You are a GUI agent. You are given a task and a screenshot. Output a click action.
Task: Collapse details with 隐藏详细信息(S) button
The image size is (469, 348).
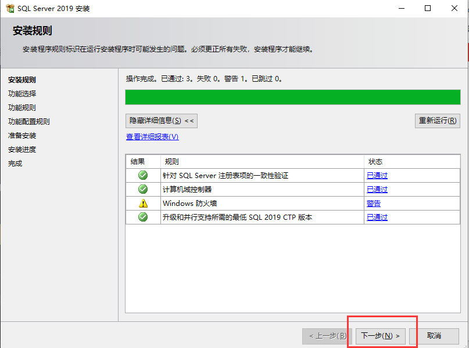tap(162, 121)
